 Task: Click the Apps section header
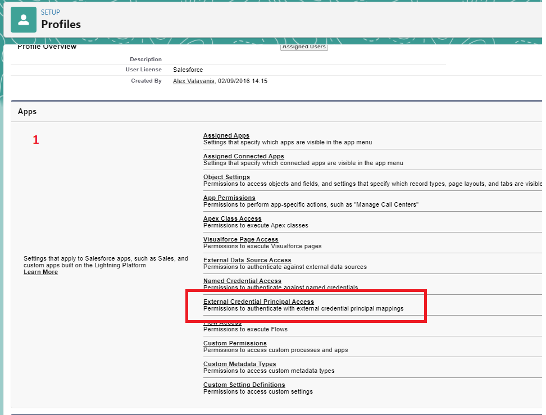click(27, 111)
